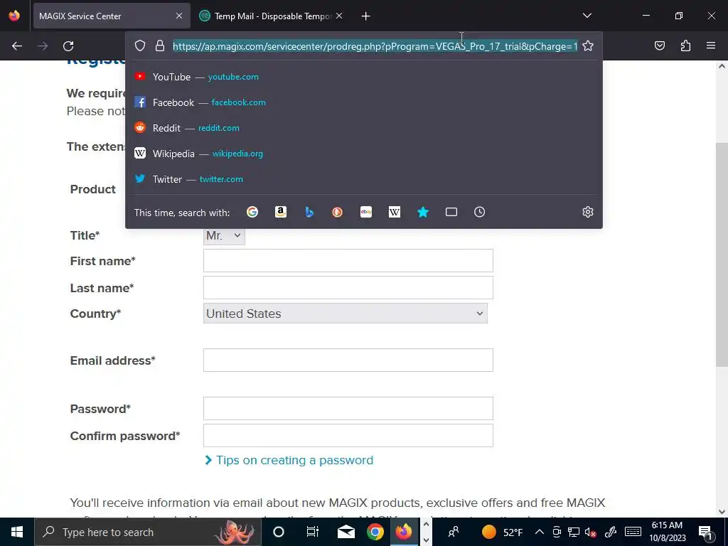Switch to MAGIX Service Center tab
This screenshot has width=728, height=546.
coord(112,16)
